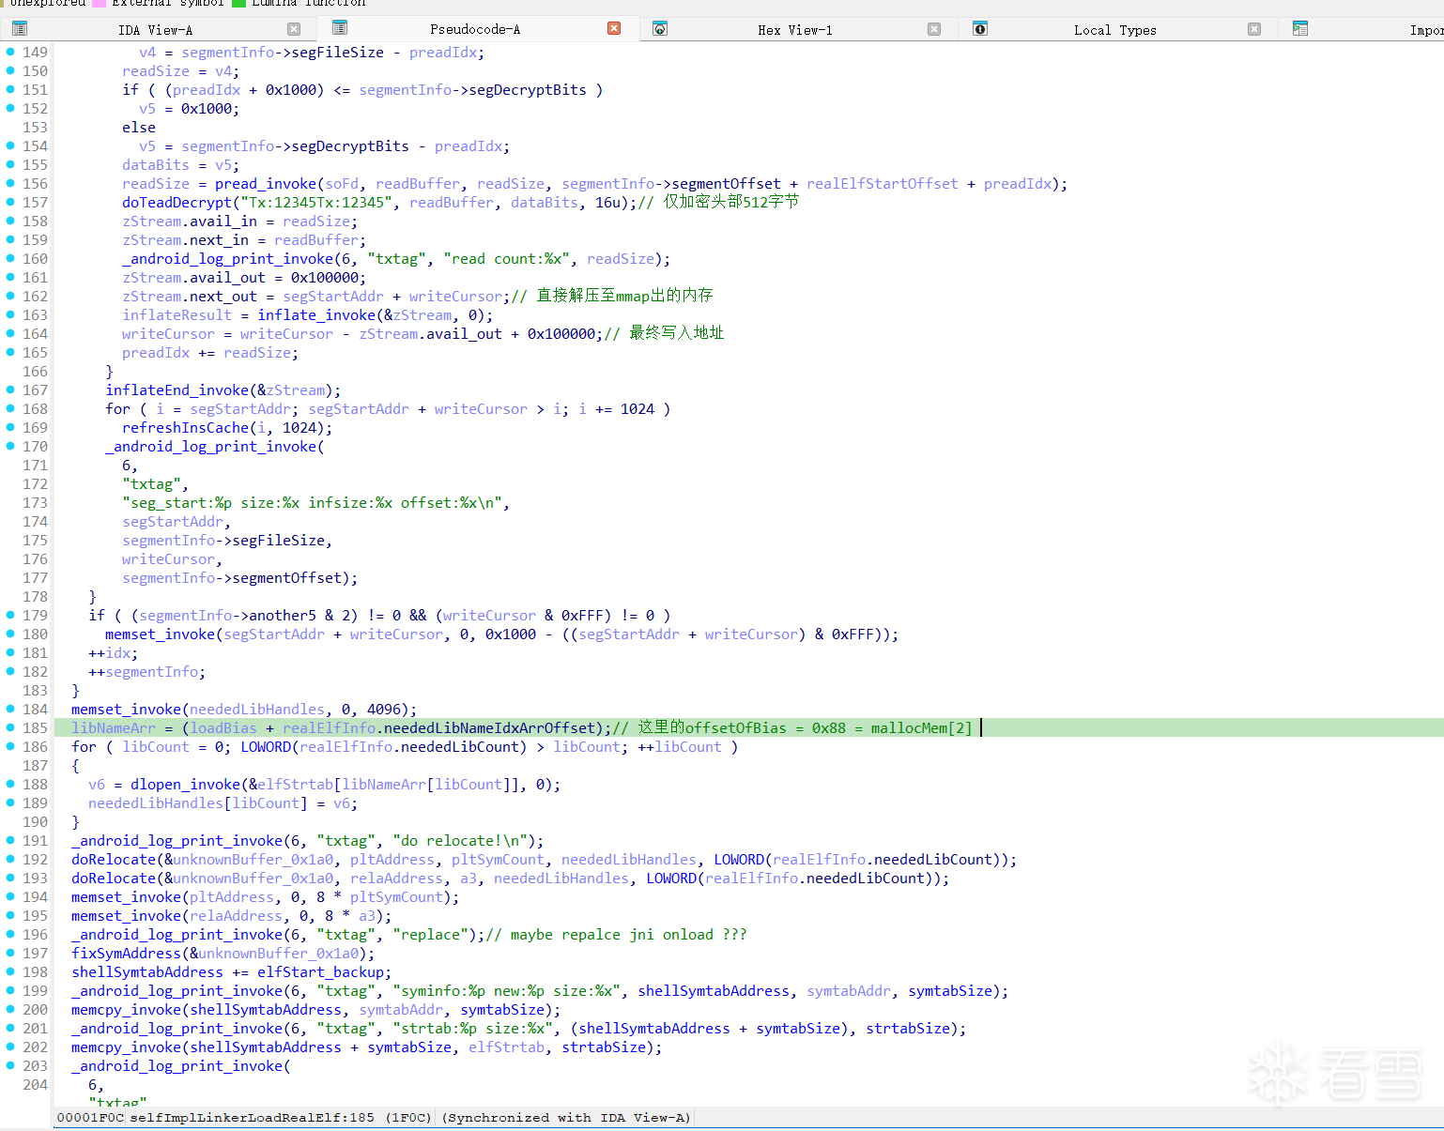Image resolution: width=1444 pixels, height=1131 pixels.
Task: Select the libNameArr variable on line 185
Action: [x=114, y=728]
